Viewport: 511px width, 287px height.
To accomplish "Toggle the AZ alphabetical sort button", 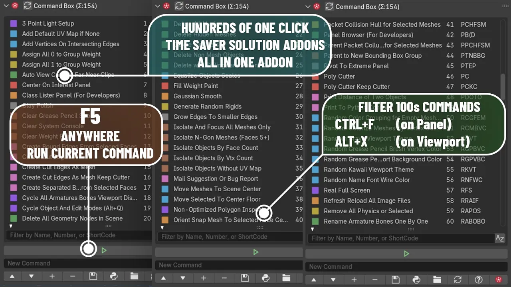I will (499, 238).
